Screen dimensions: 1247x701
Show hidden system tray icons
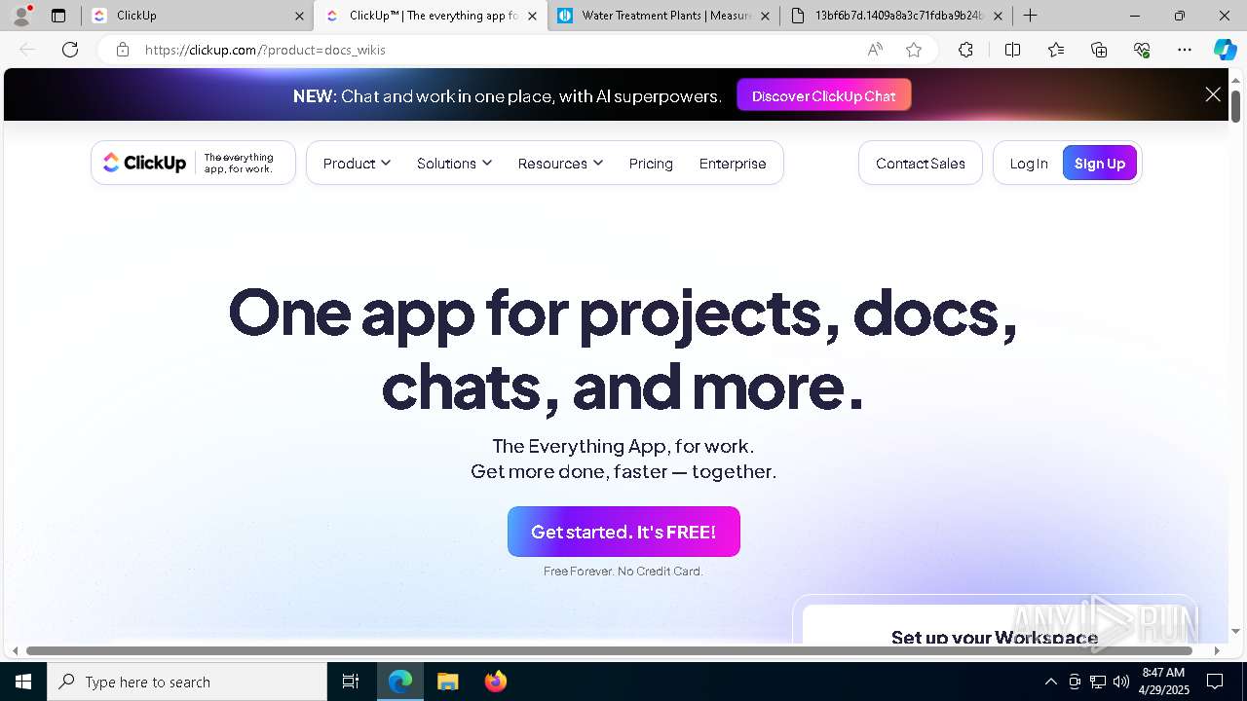pos(1050,682)
